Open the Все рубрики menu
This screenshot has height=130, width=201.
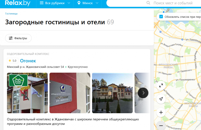(x=55, y=3)
